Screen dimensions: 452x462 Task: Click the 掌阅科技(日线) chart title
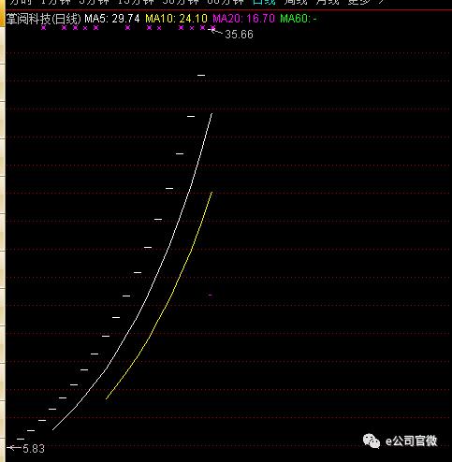coord(43,19)
